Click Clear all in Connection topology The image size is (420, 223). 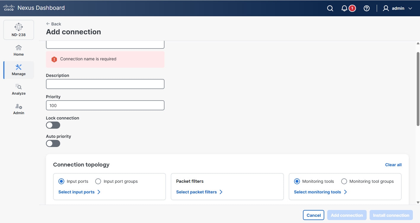point(393,164)
